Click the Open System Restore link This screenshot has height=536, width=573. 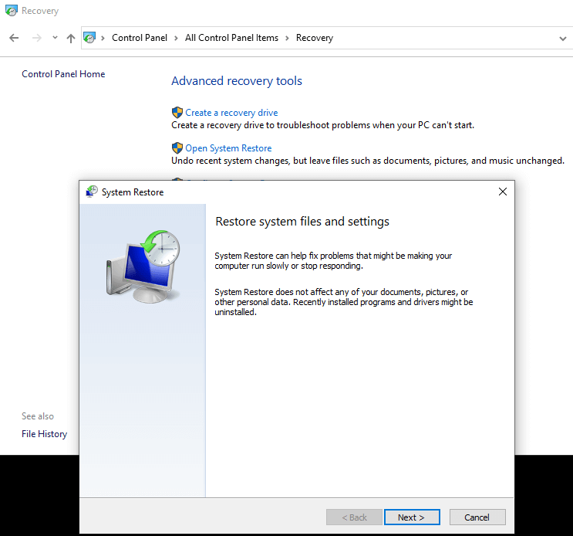pyautogui.click(x=228, y=148)
